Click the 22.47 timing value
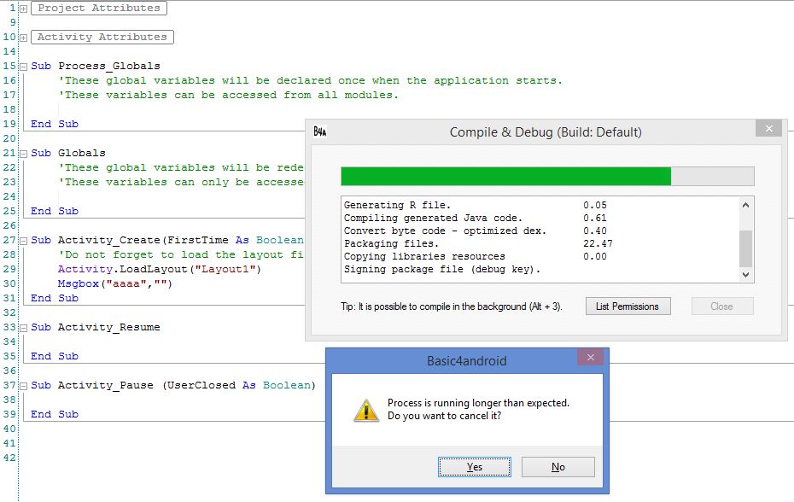The width and height of the screenshot is (794, 502). click(x=598, y=243)
